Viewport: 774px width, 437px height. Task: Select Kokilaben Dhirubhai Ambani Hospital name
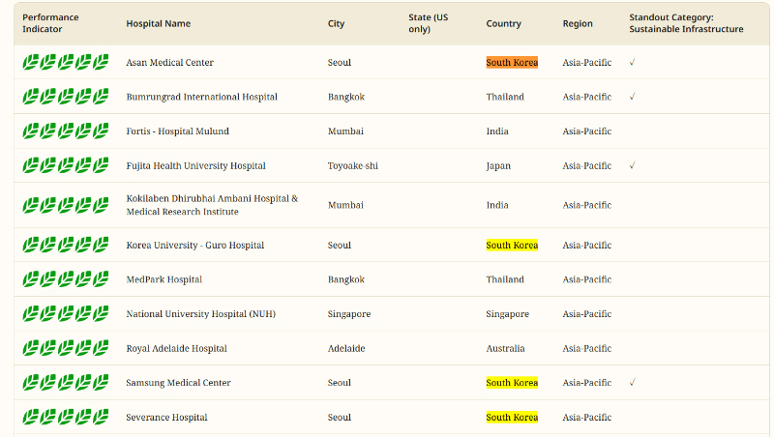212,205
